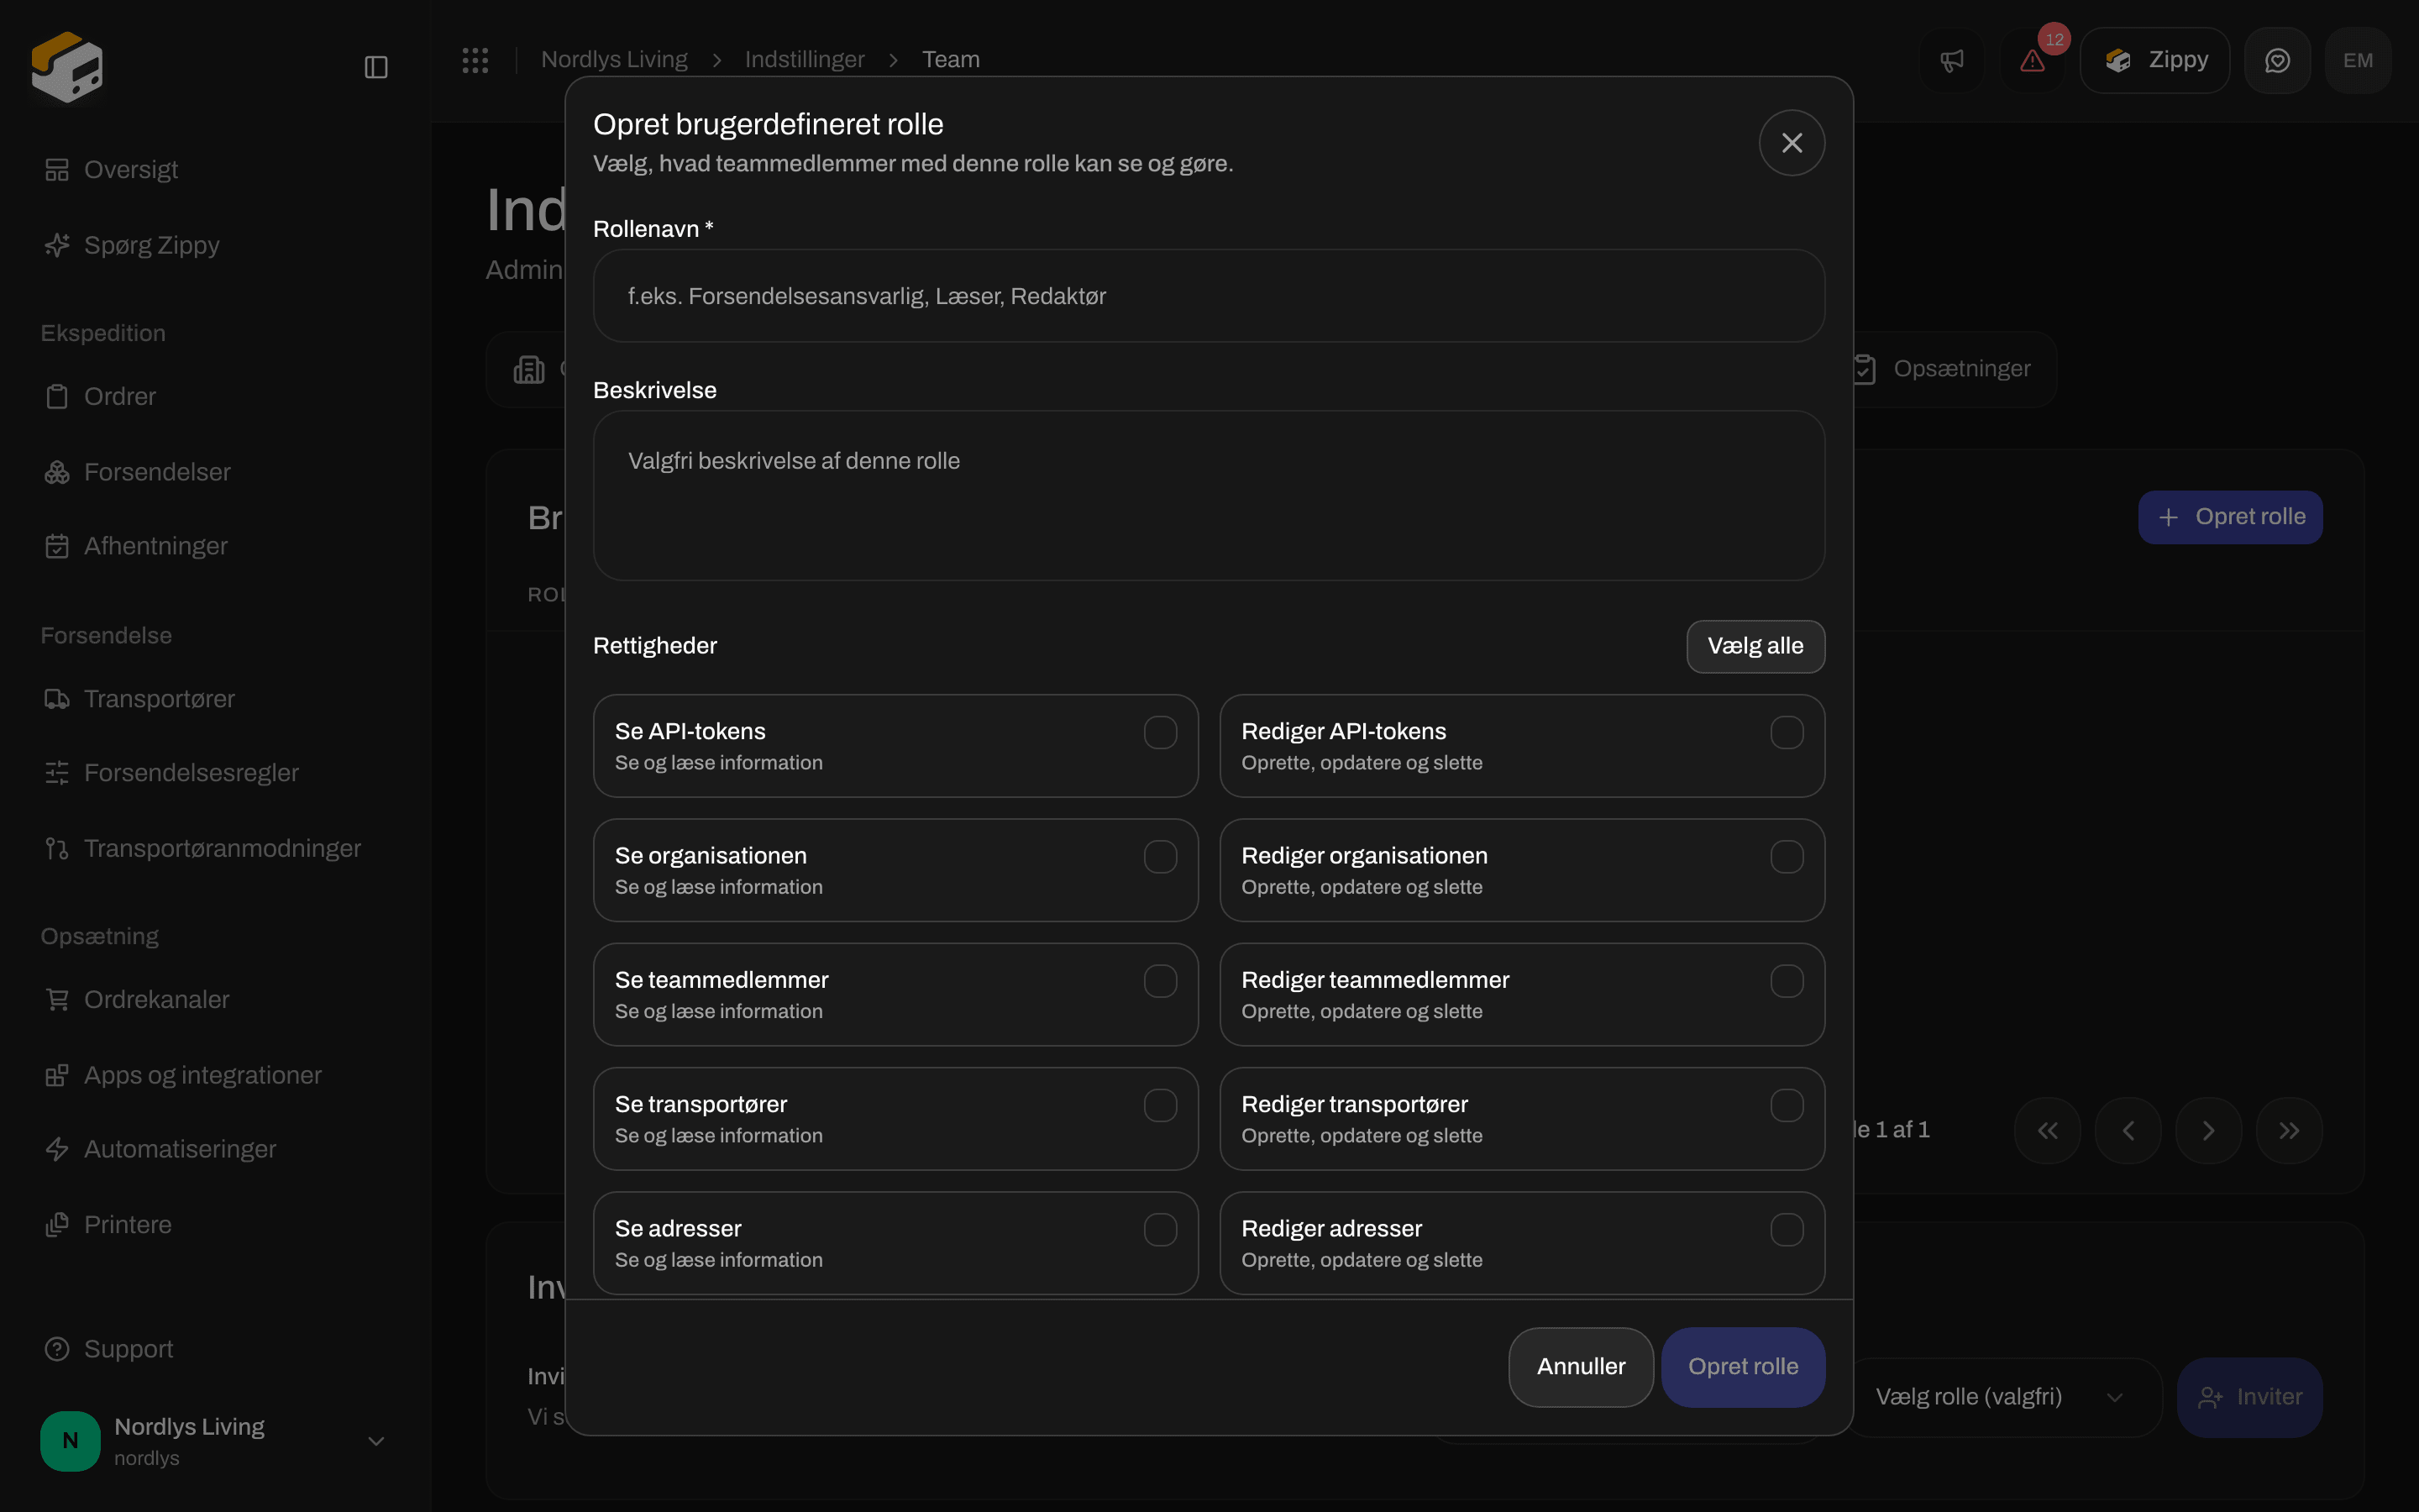The width and height of the screenshot is (2419, 1512).
Task: Tick the Se teammedlemmer permission
Action: pyautogui.click(x=1159, y=981)
